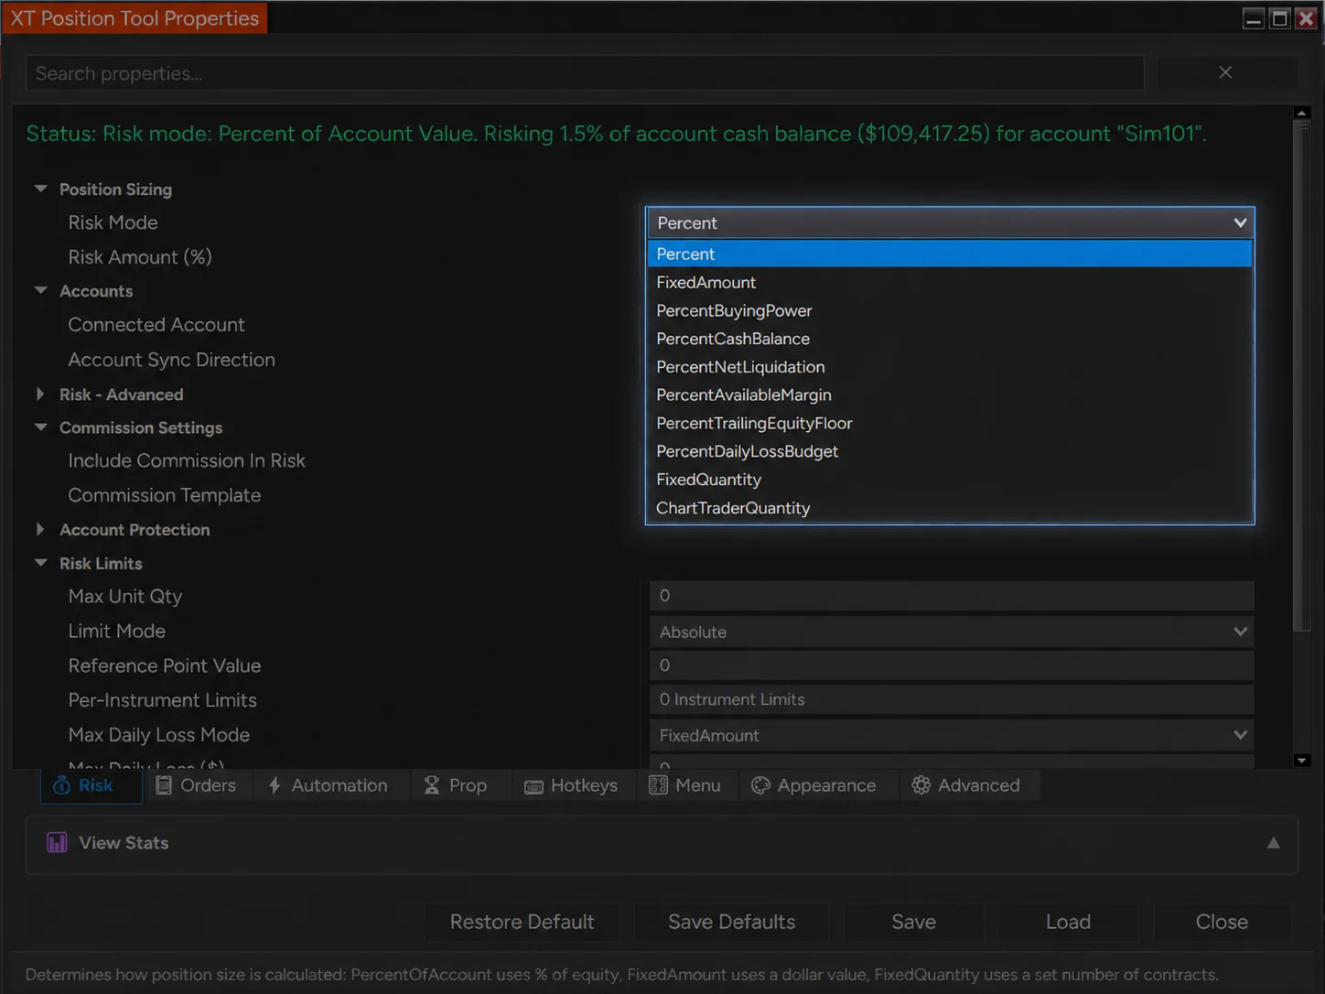
Task: Choose PercentDailyLossBudget option
Action: tap(950, 451)
